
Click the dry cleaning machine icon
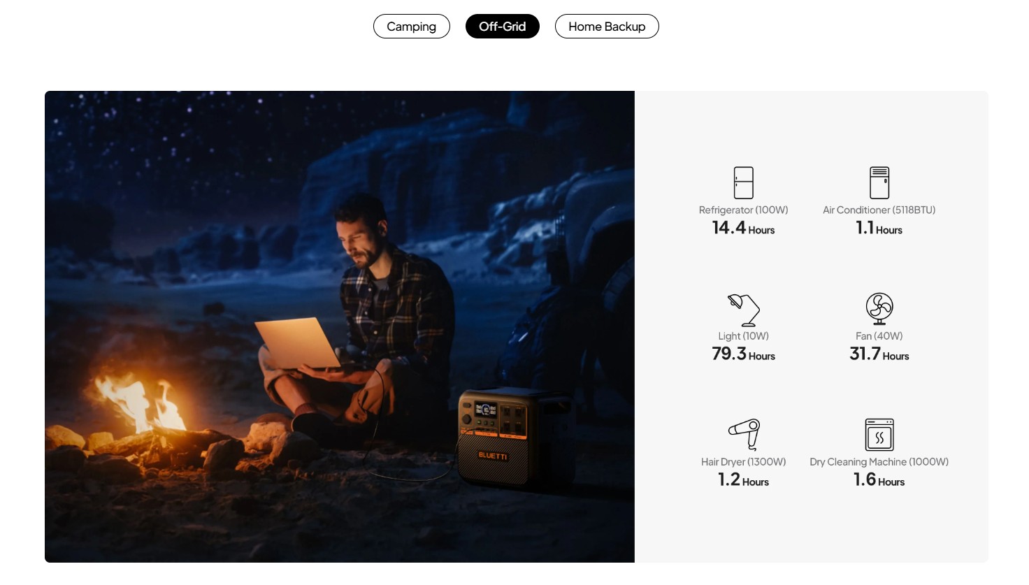pos(879,435)
